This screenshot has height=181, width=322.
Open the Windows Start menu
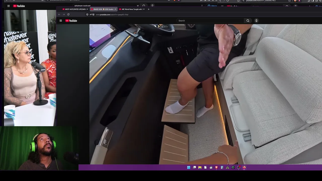pyautogui.click(x=189, y=167)
